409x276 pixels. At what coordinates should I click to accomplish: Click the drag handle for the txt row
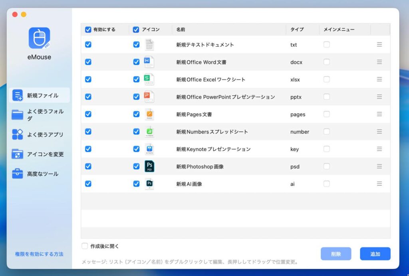coord(379,45)
